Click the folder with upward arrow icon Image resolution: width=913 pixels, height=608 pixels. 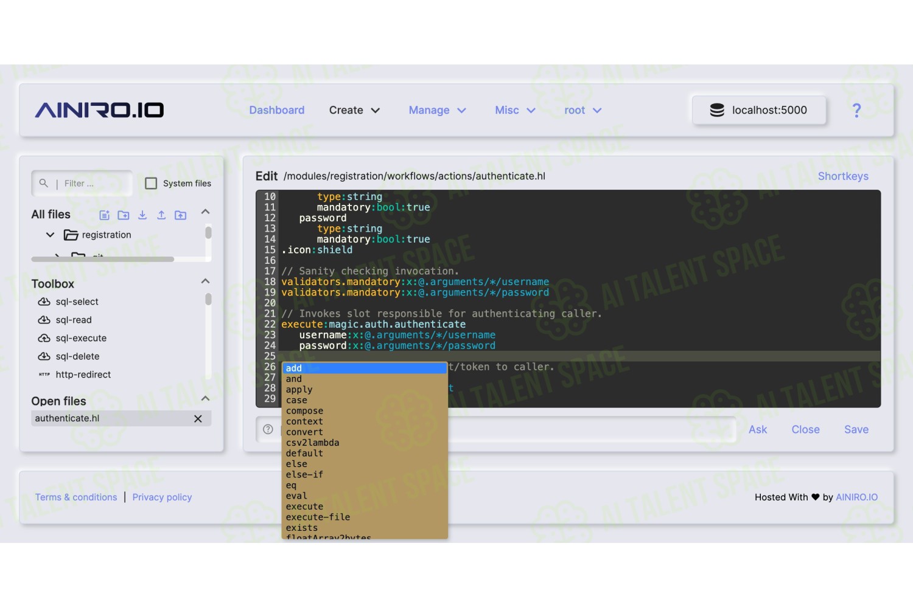coord(181,215)
